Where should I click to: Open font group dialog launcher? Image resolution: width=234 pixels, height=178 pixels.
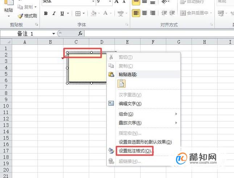pos(127,25)
